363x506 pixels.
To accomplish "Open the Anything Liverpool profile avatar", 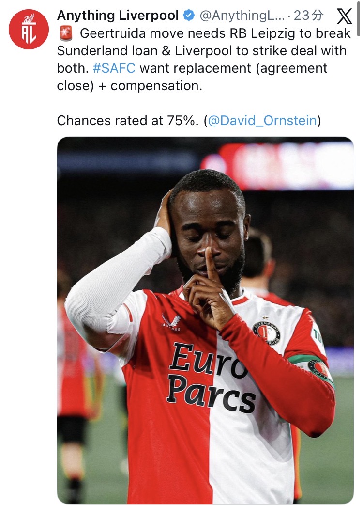I will click(29, 29).
